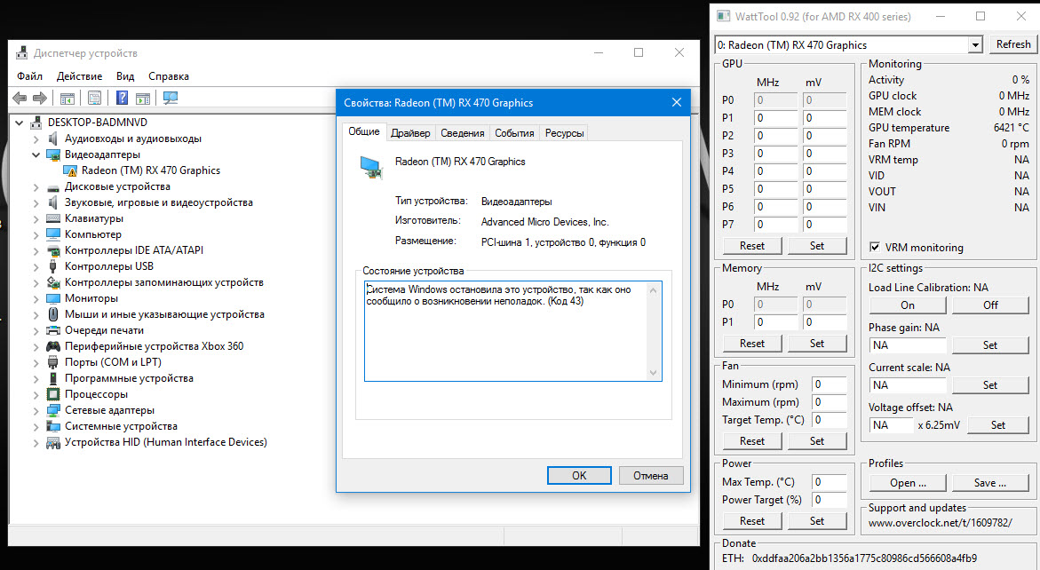1040x570 pixels.
Task: Collapse the DESKTOP-BADMNVD root node
Action: (20, 123)
